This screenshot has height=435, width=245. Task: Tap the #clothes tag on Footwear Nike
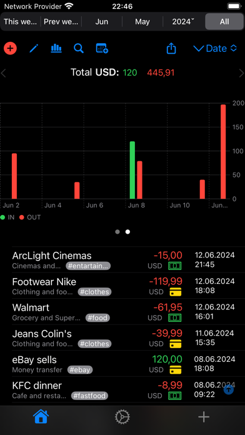[x=94, y=292]
